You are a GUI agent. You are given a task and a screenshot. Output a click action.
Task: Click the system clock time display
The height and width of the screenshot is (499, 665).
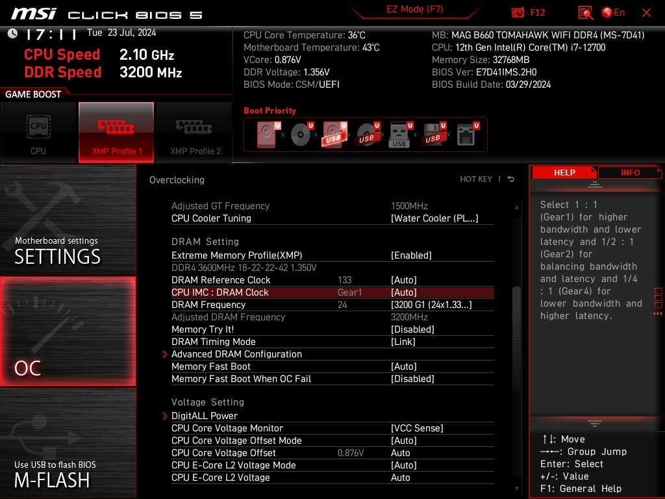click(x=51, y=34)
